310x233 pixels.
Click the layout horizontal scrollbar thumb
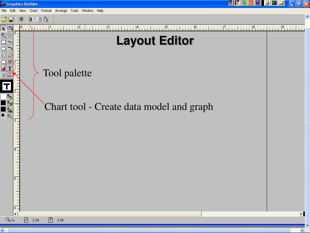pos(110,214)
